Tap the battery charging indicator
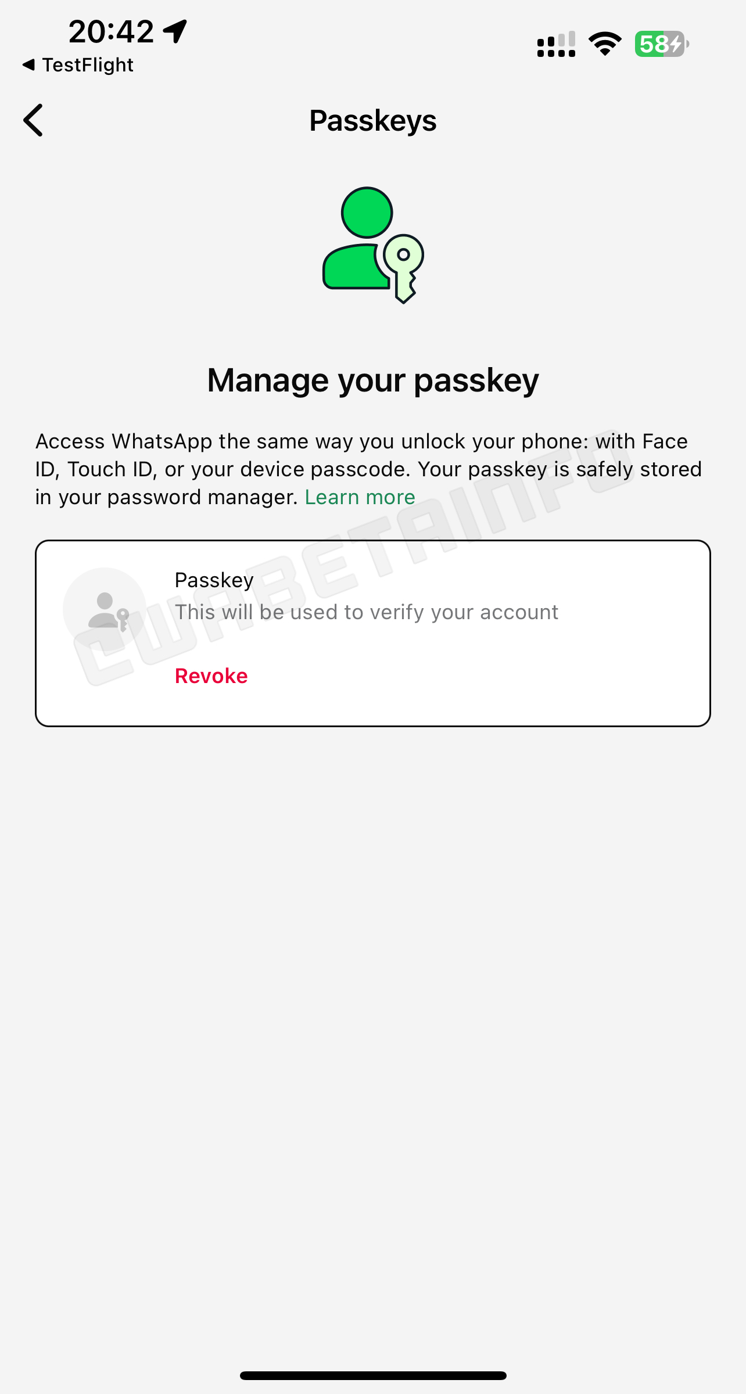Screen dimensions: 746x1394 click(661, 44)
